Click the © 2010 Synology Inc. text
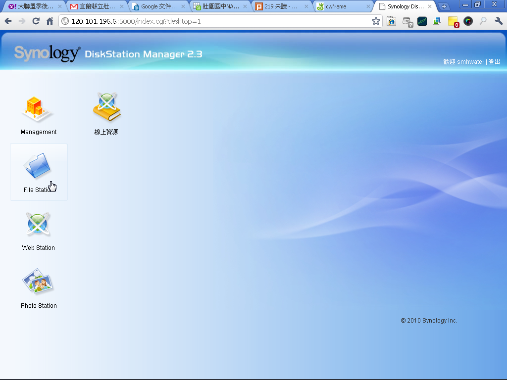Image resolution: width=507 pixels, height=380 pixels. pos(429,321)
